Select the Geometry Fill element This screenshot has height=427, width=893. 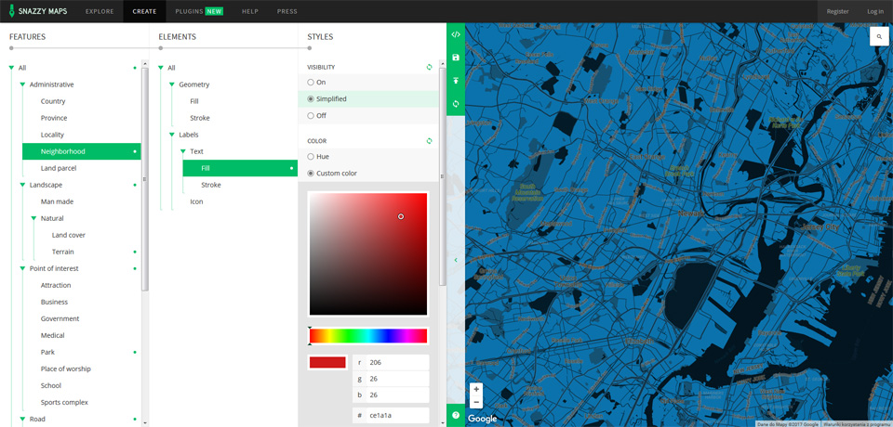pos(194,101)
